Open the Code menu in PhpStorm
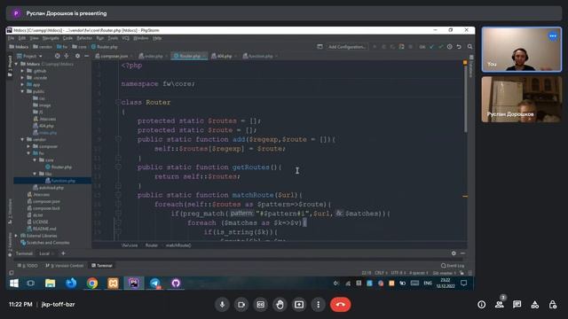 67,38
